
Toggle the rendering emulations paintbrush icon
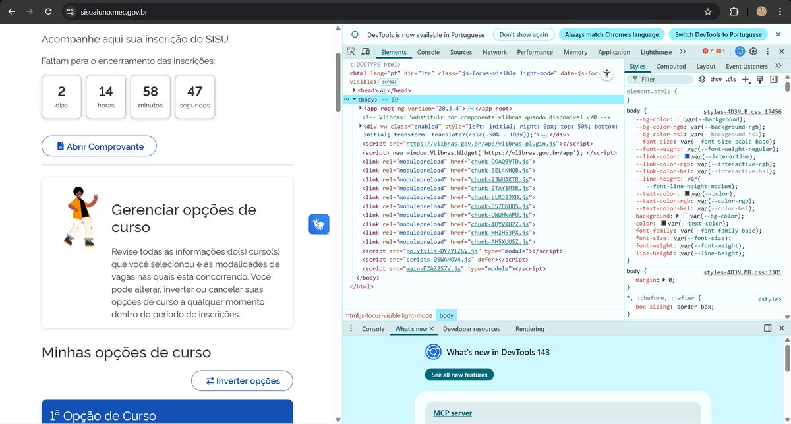tap(760, 79)
